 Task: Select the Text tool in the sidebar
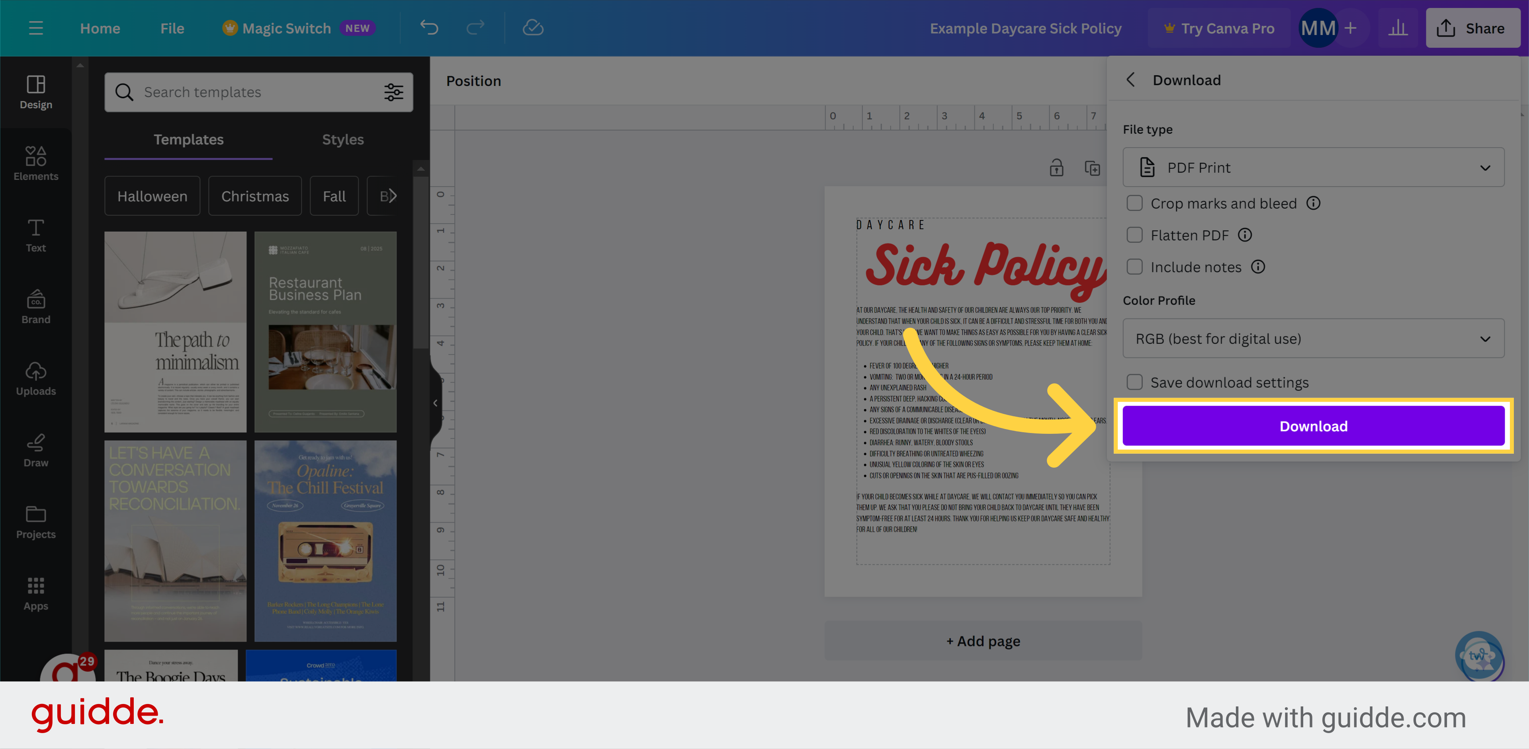[35, 235]
